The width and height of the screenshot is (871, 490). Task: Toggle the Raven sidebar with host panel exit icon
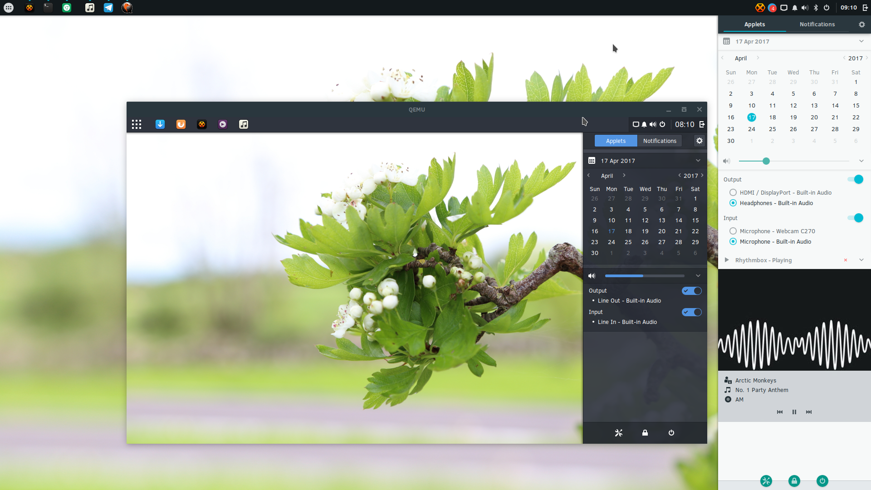(x=865, y=8)
